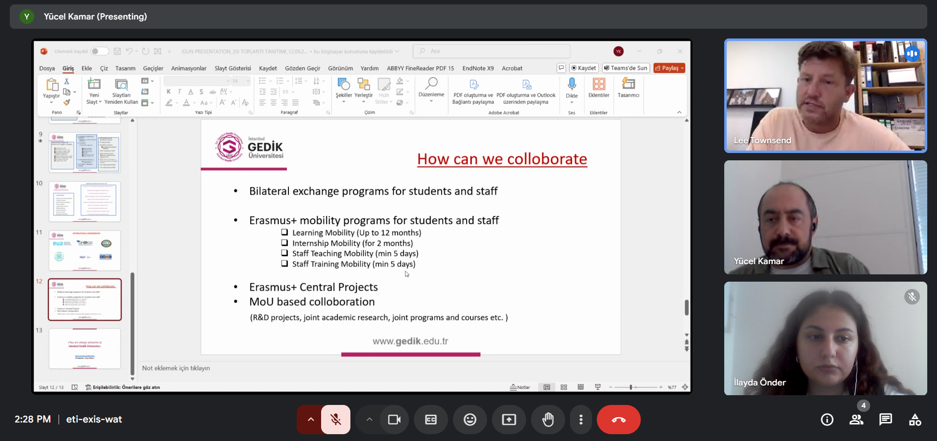Image resolution: width=937 pixels, height=441 pixels.
Task: Undo last action in PowerPoint
Action: coord(129,51)
